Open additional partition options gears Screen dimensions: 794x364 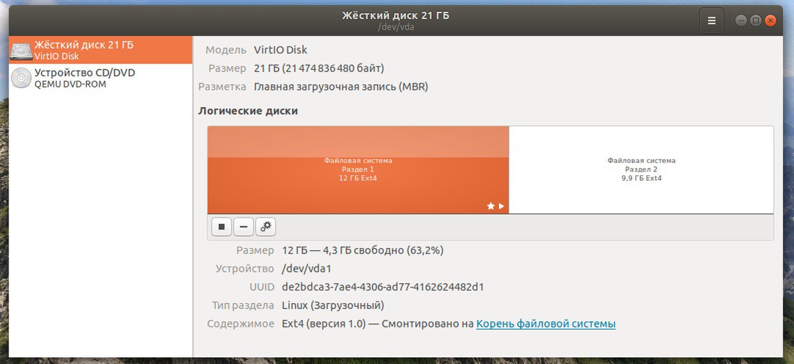(x=265, y=227)
